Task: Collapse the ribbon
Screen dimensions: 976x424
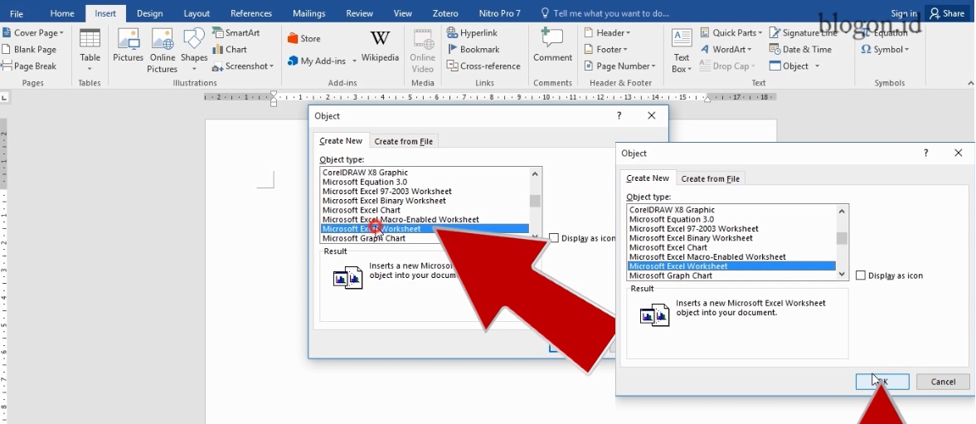Action: point(969,82)
